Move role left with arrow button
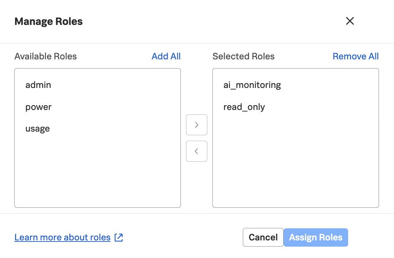The width and height of the screenshot is (394, 258). tap(197, 151)
